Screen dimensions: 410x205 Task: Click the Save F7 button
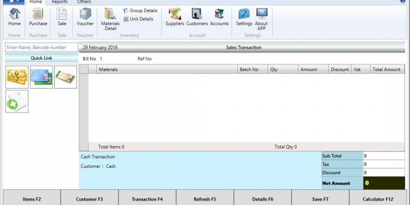point(320,198)
